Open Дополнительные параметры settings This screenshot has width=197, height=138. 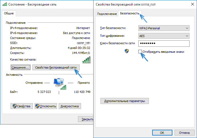(x=125, y=101)
